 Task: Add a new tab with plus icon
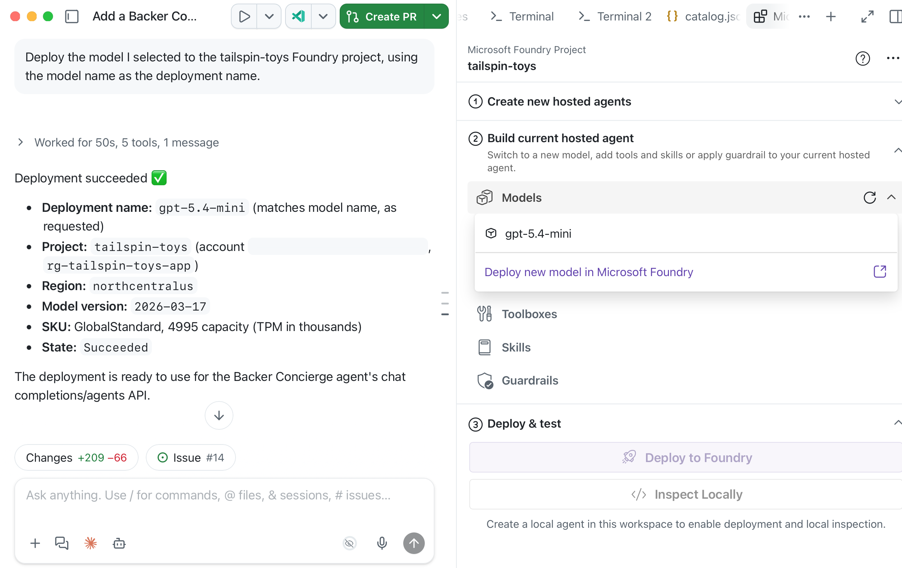coord(831,17)
